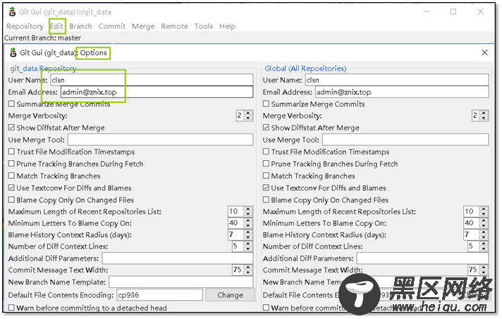Decrease global Commit Message Text Width
This screenshot has height=319, width=502.
(x=484, y=272)
